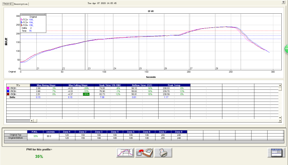This screenshot has width=288, height=165.
Task: Select the <TC6> row label
Action: 13,94
